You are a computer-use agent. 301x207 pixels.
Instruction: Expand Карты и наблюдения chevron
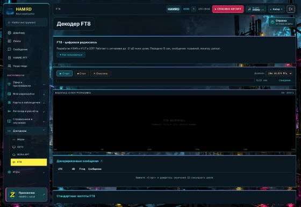pos(44,103)
